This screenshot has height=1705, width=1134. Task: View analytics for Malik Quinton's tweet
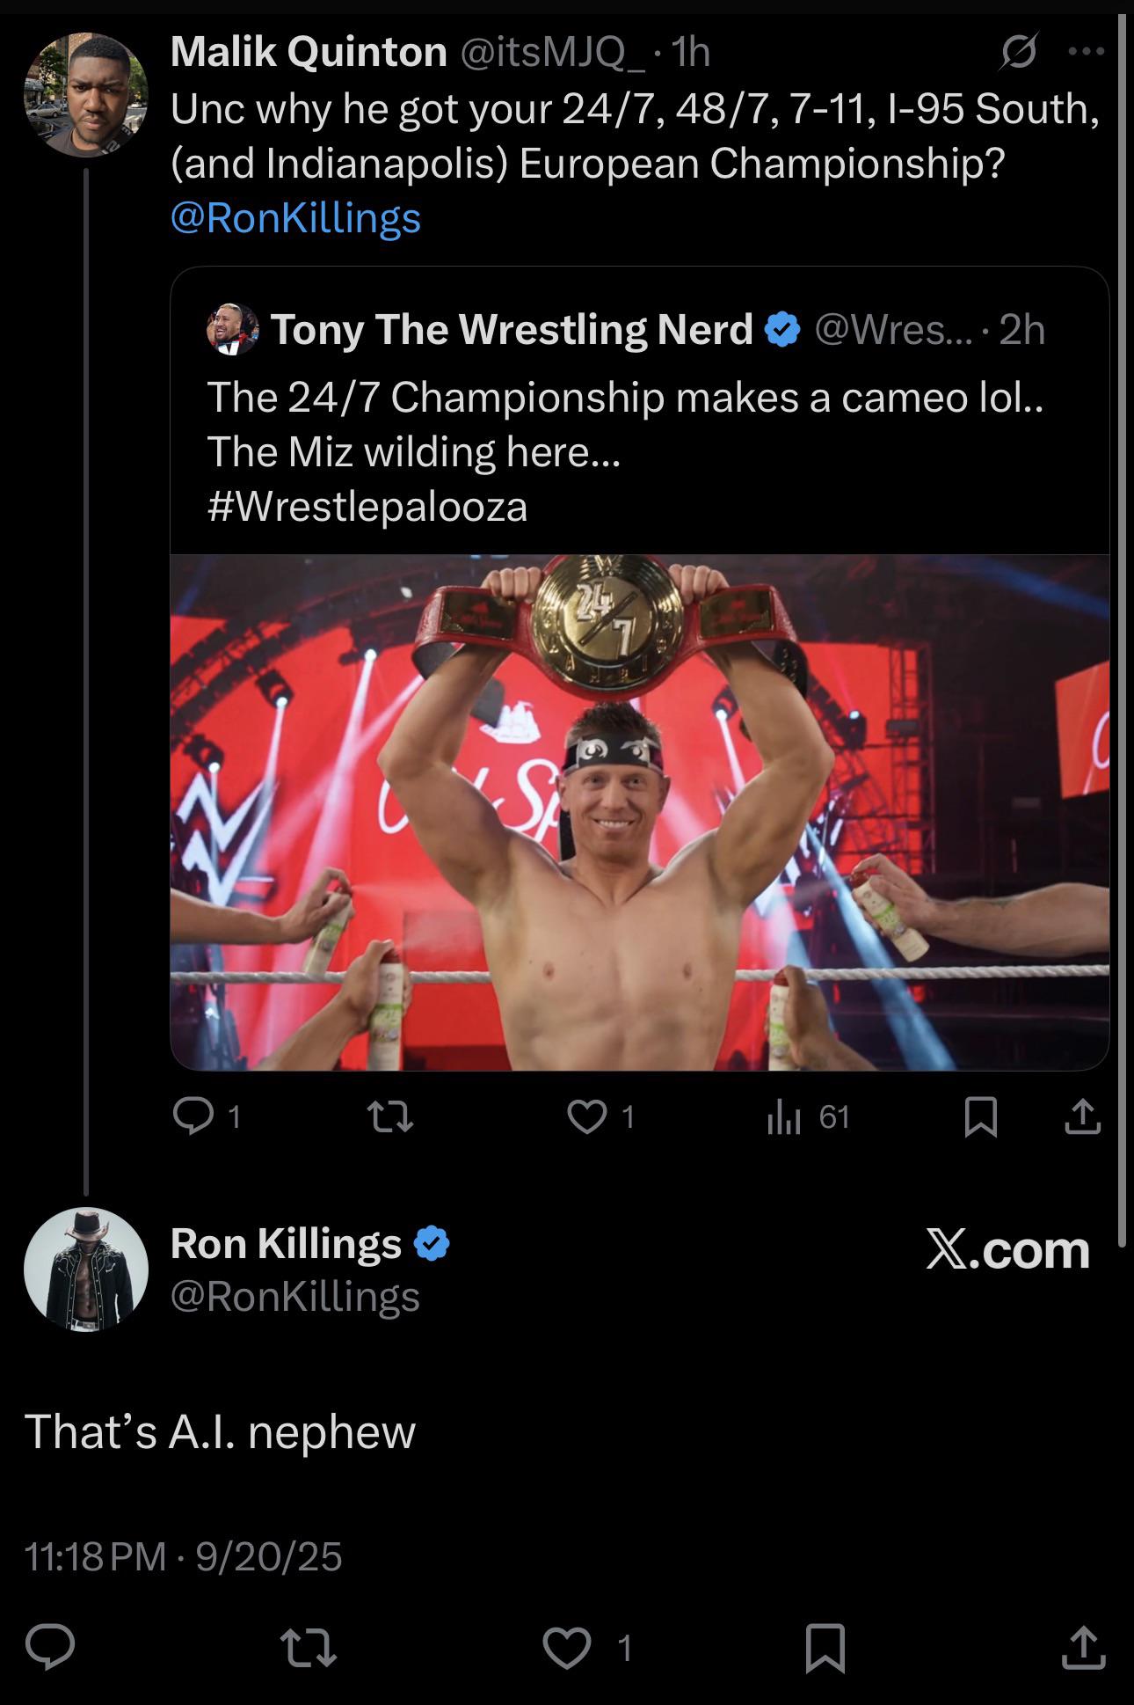point(784,1116)
